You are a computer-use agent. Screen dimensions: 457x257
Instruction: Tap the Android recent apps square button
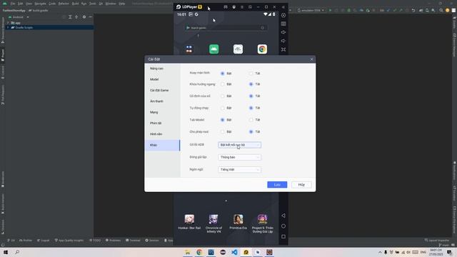click(283, 236)
